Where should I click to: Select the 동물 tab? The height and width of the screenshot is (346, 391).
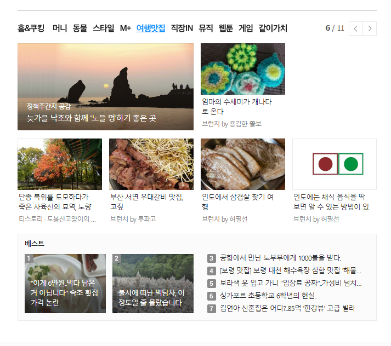[x=80, y=28]
